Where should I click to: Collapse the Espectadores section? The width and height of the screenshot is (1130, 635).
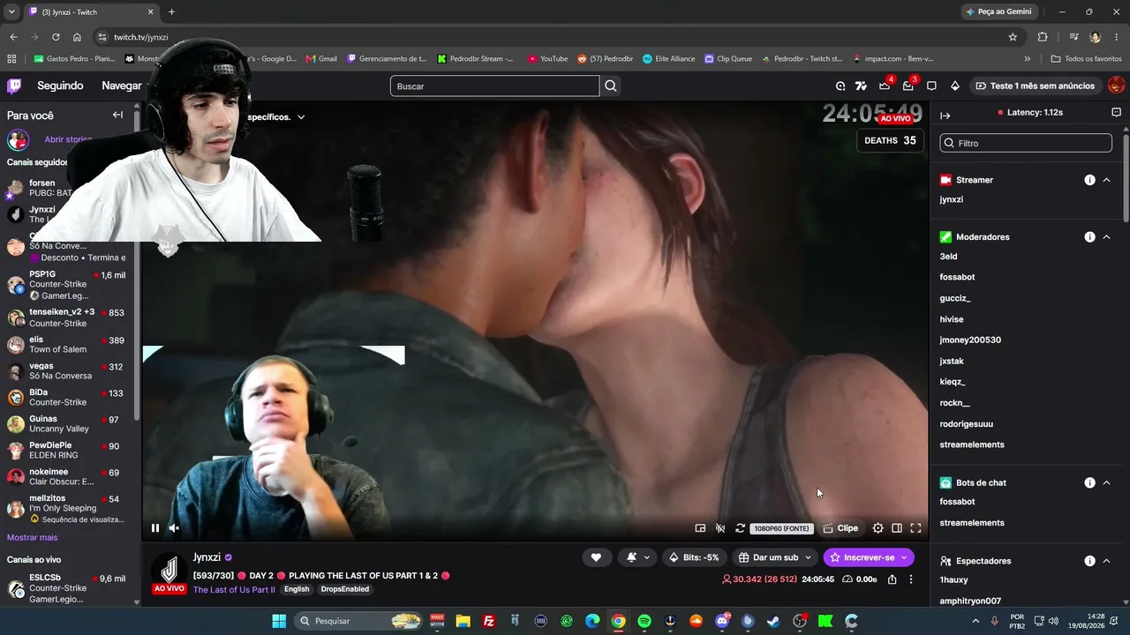(1106, 561)
